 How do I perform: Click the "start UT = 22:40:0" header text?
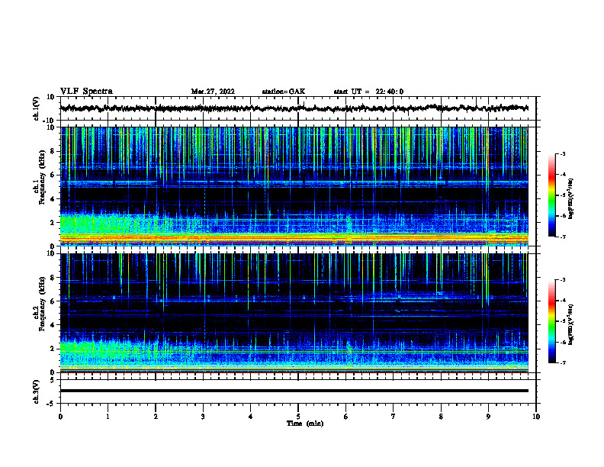(x=368, y=92)
